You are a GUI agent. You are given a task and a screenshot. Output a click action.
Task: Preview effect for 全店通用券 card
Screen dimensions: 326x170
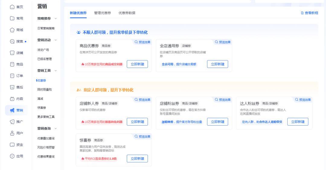click(223, 42)
